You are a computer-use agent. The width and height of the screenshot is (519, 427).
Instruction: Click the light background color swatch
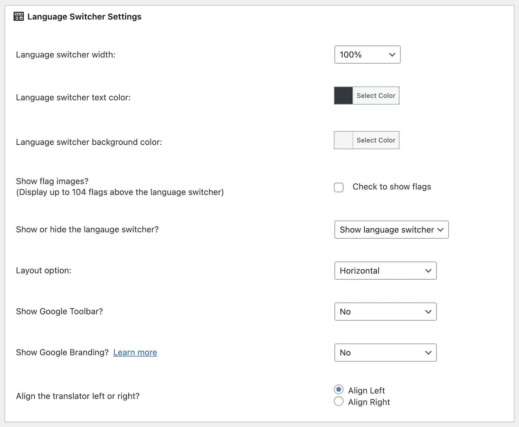343,140
